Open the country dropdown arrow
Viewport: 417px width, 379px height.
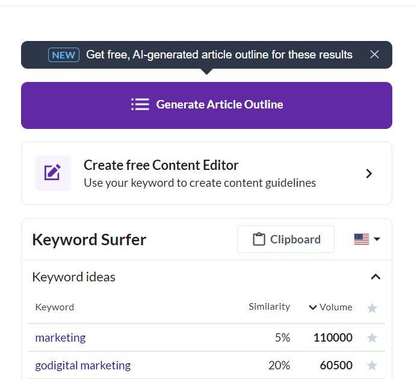tap(377, 239)
